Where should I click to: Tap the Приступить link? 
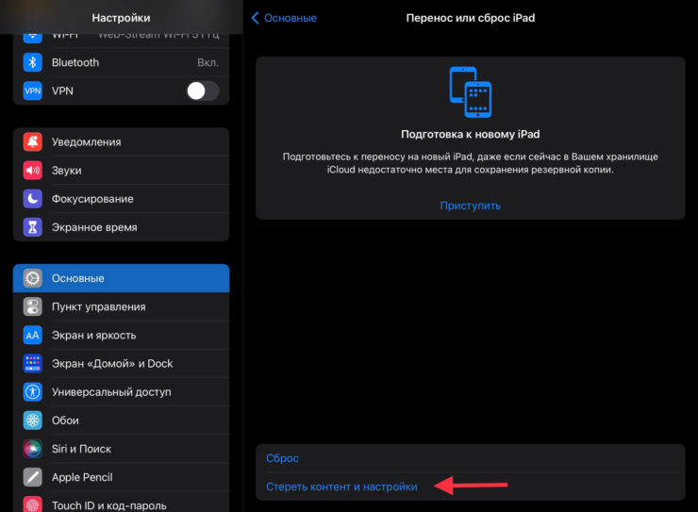(x=470, y=206)
